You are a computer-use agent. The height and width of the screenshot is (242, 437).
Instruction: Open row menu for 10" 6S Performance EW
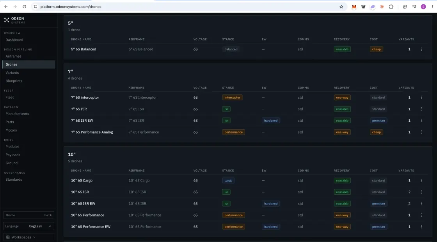click(421, 227)
